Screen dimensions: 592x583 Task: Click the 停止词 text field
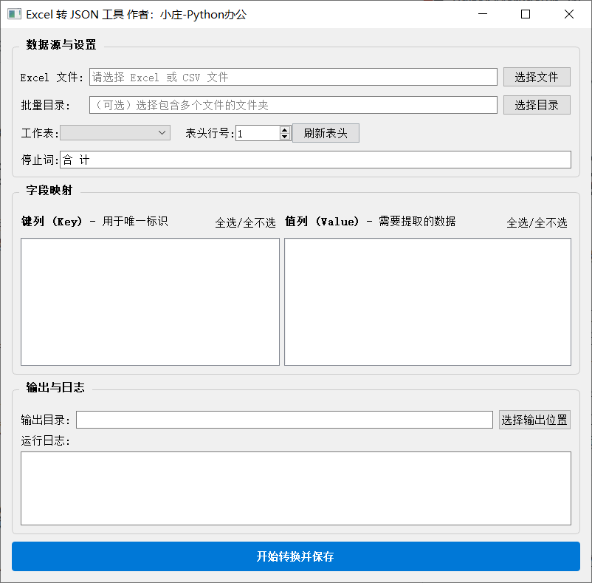point(315,160)
